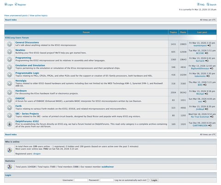This screenshot has height=185, width=221.
Task: Open No True Scotsman's user profile
Action: tap(200, 117)
